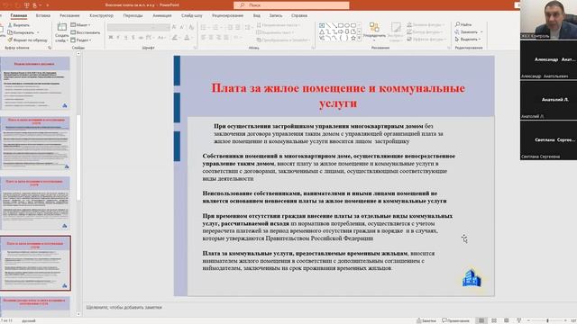
Task: Open Select (Выделить) dropdown
Action: tap(468, 40)
